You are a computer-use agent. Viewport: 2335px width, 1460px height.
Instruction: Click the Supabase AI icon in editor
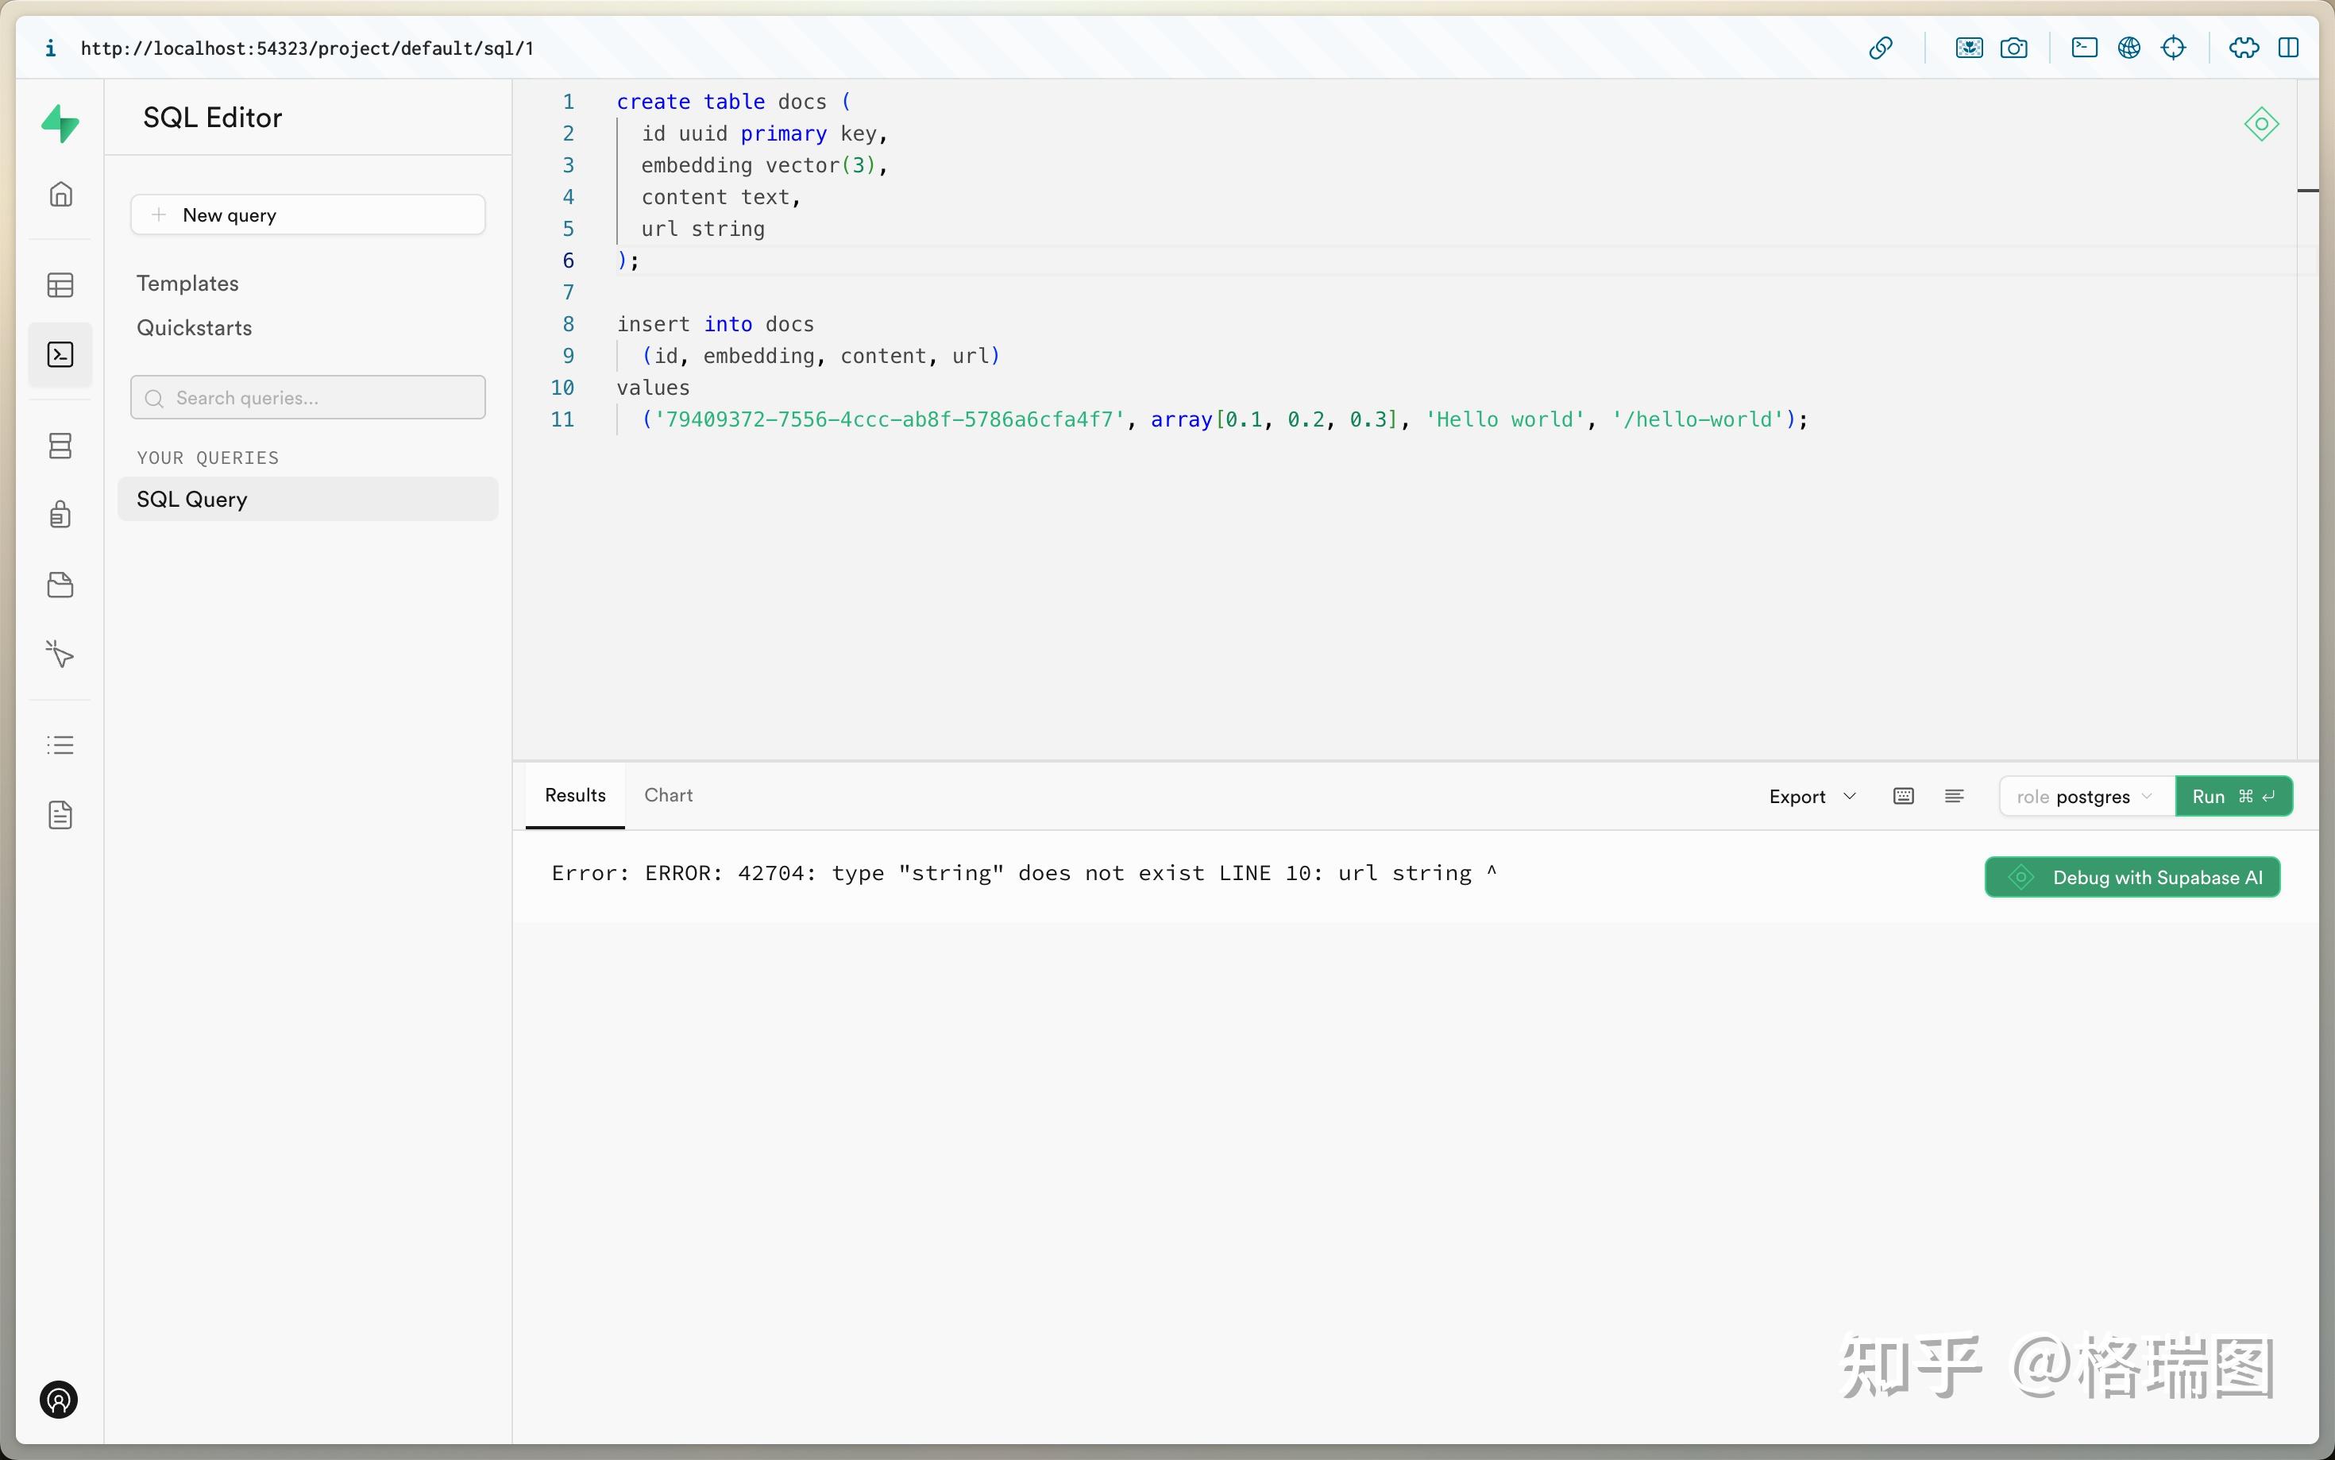coord(2260,124)
